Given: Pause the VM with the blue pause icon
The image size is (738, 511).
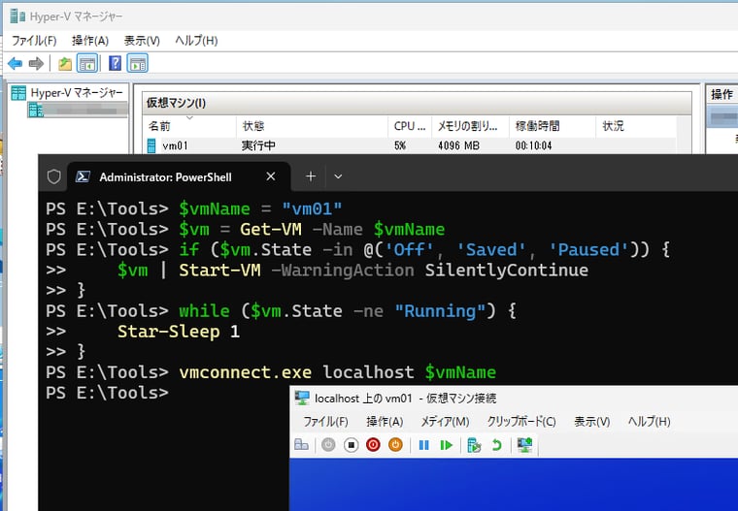Looking at the screenshot, I should click(423, 445).
